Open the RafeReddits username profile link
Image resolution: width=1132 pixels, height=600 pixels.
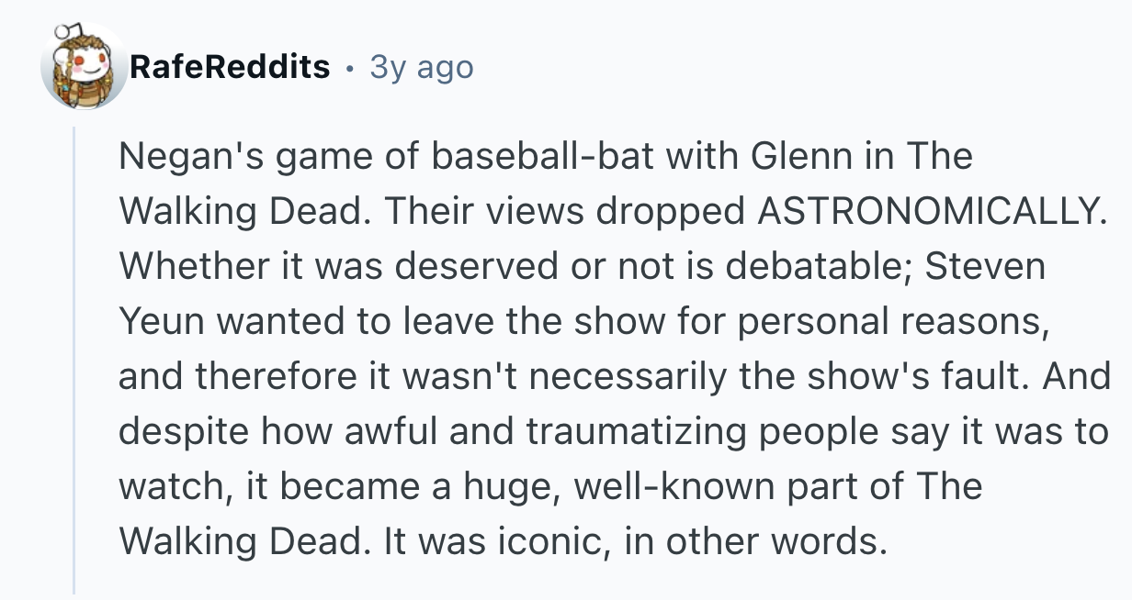pyautogui.click(x=230, y=66)
